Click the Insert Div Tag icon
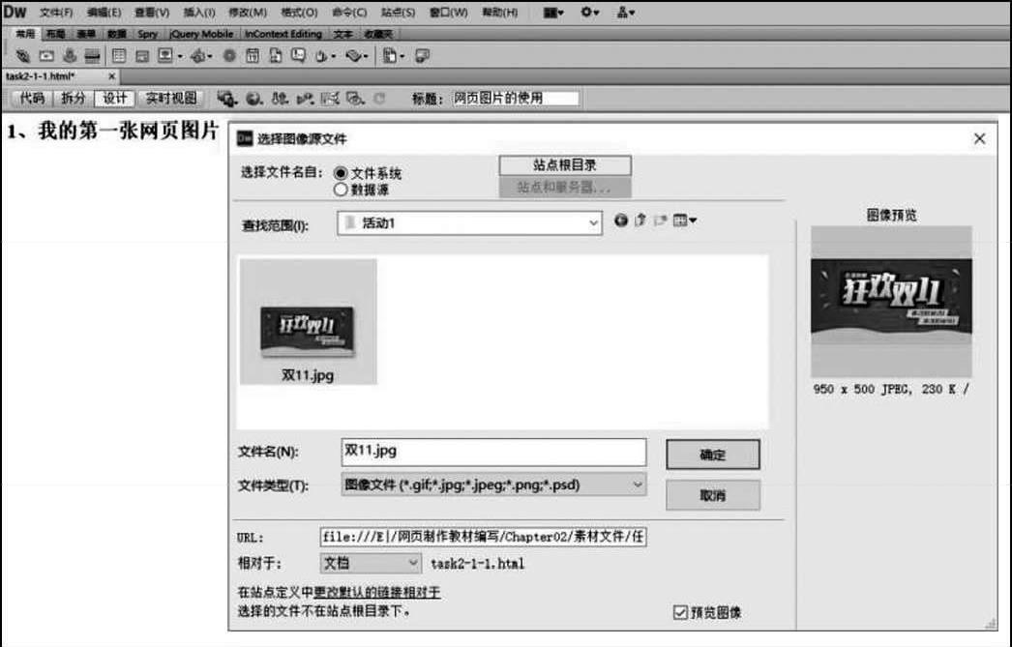1012x647 pixels. click(142, 56)
